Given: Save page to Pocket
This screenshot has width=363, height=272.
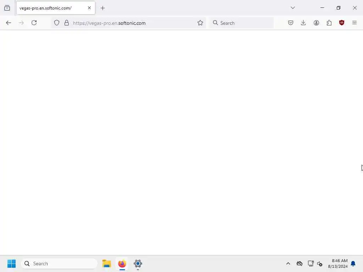Looking at the screenshot, I should (291, 23).
